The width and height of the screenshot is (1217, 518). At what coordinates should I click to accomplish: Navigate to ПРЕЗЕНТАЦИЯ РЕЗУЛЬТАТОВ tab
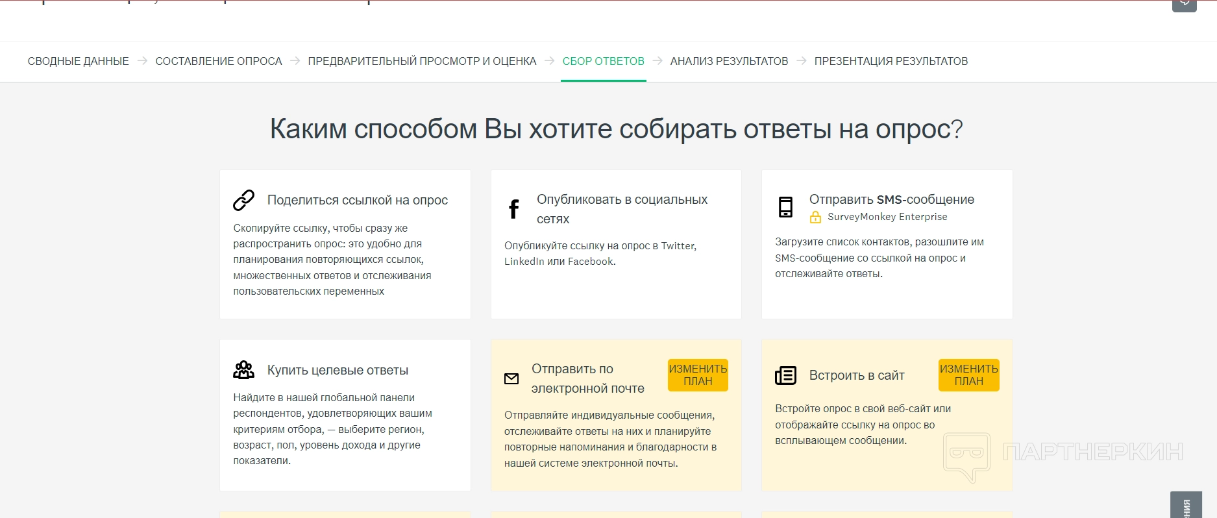coord(891,61)
